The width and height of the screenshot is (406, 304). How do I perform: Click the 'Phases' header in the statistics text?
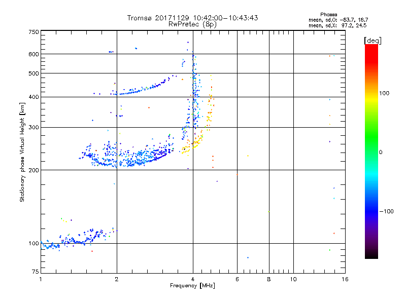(x=328, y=15)
